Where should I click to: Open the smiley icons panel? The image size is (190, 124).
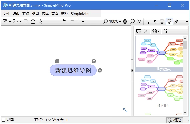click(x=162, y=21)
